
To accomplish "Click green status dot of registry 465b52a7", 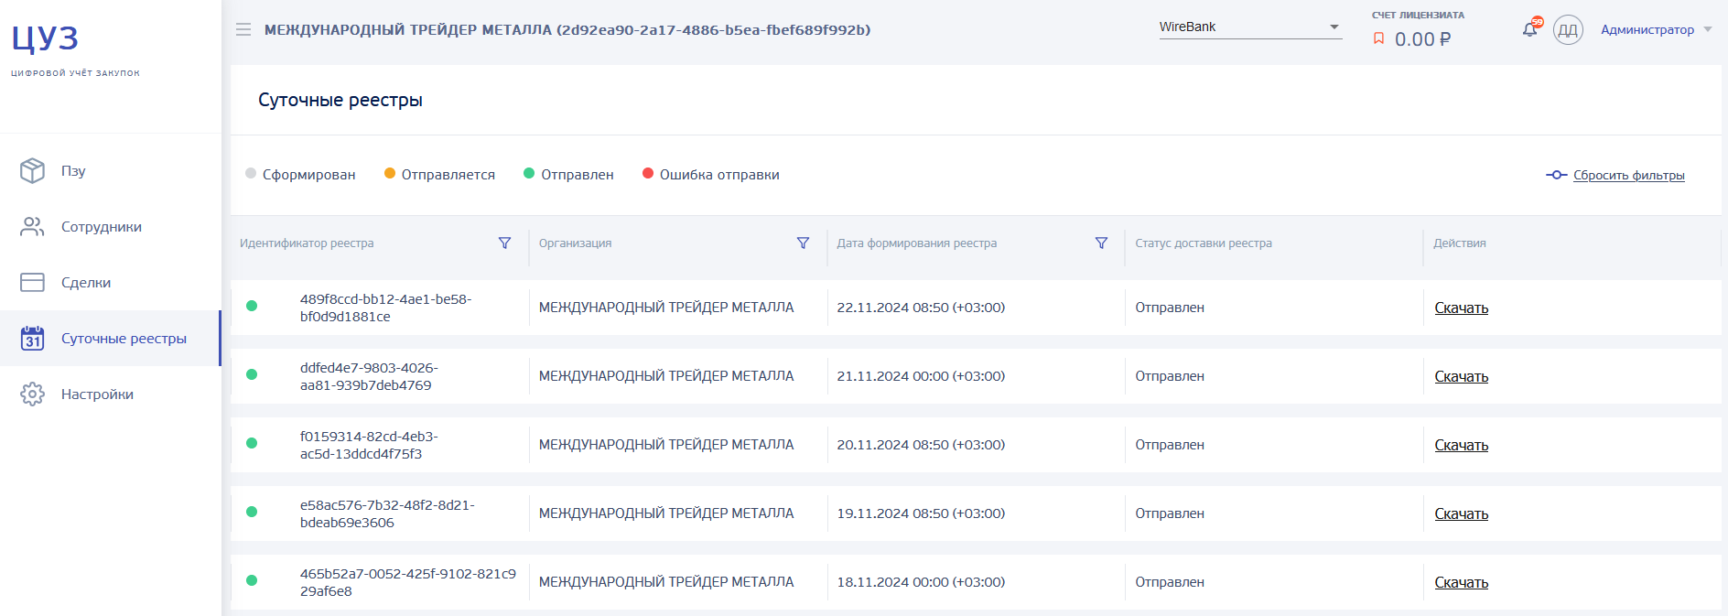I will [x=252, y=580].
